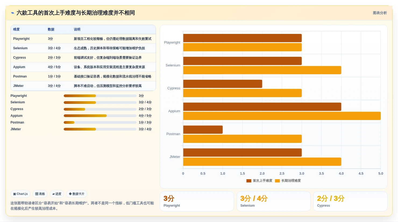Image resolution: width=398 pixels, height=222 pixels.
Task: Click the 维度 column header
Action: (x=16, y=29)
